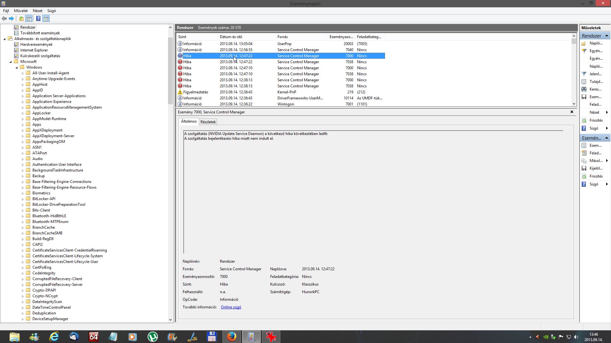Click the event list scroll down arrow
Image resolution: width=611 pixels, height=343 pixels.
pos(574,104)
